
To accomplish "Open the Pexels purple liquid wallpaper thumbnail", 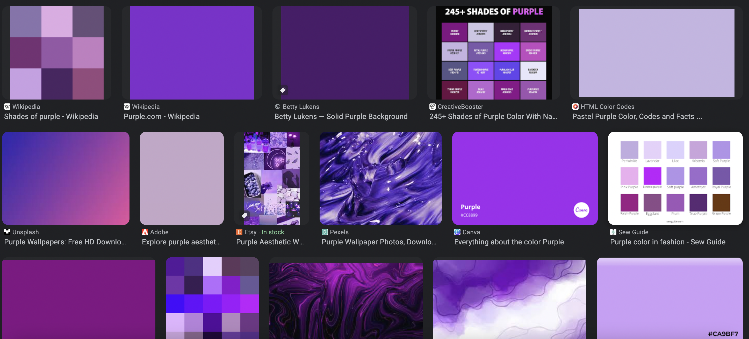I will [380, 178].
